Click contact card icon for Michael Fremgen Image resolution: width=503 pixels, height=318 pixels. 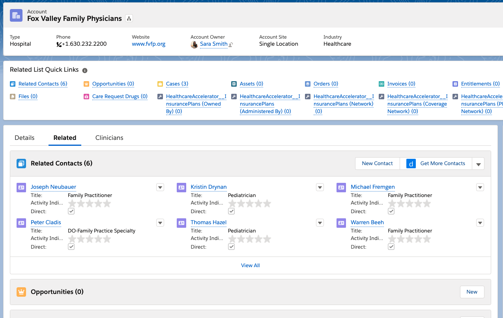[341, 188]
